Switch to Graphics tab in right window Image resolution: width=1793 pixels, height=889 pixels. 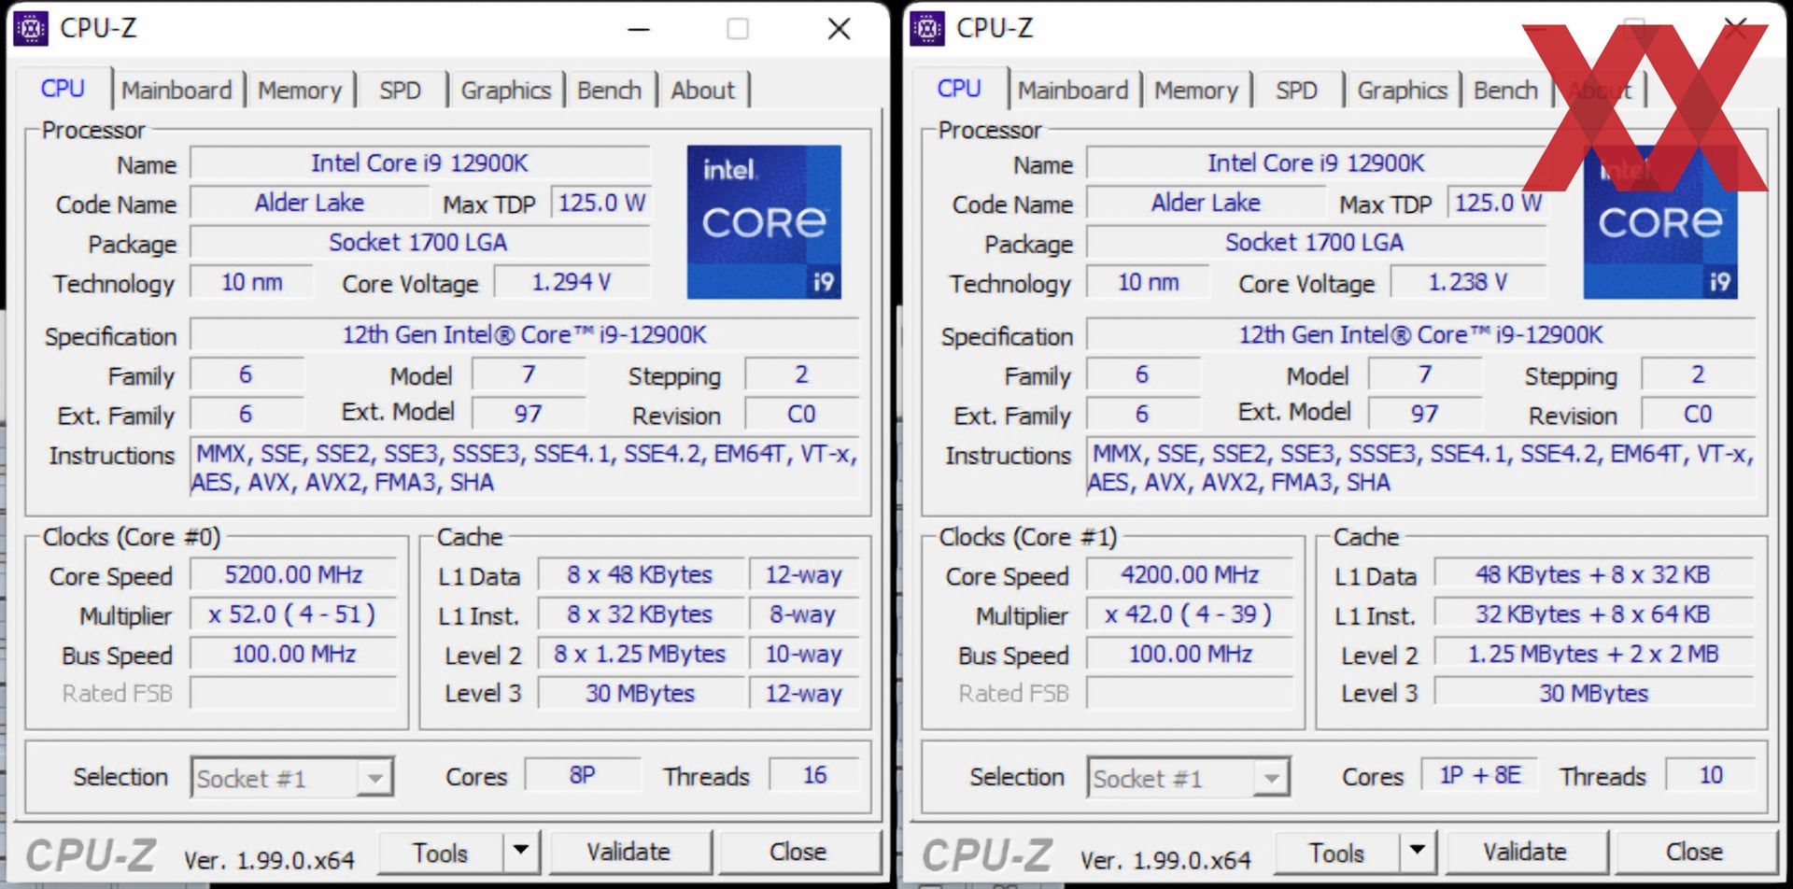pyautogui.click(x=1403, y=91)
